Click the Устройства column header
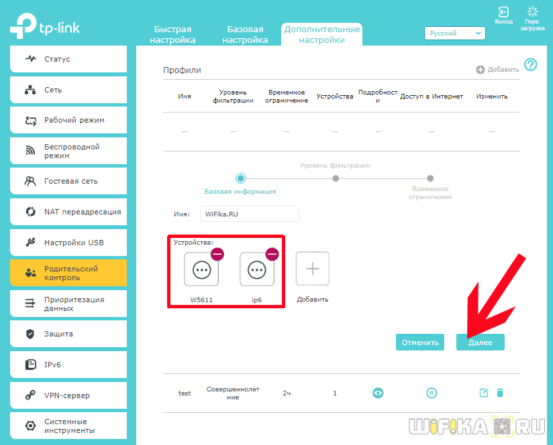 (x=335, y=96)
